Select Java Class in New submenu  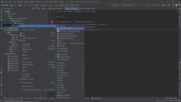tap(70, 26)
